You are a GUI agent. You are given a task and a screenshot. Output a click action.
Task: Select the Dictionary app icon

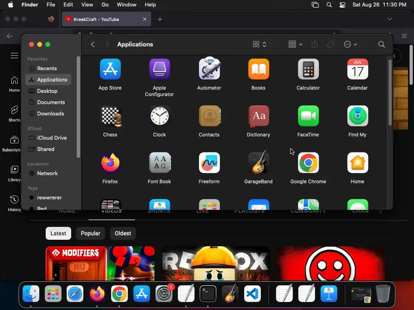(x=258, y=116)
